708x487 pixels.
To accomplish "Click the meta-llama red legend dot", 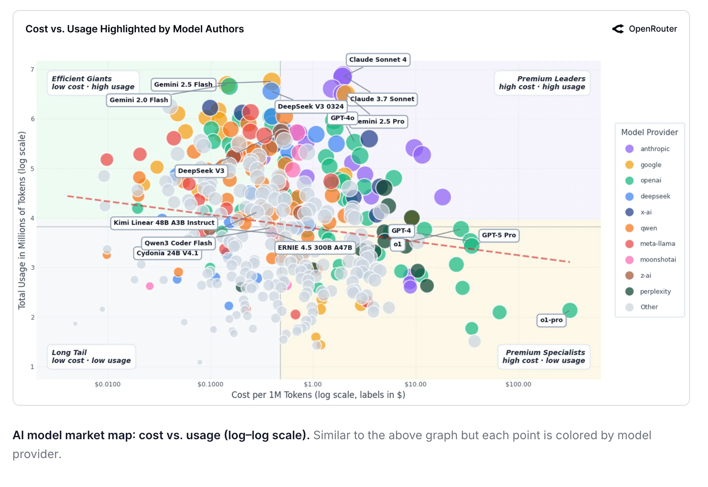I will click(x=629, y=244).
